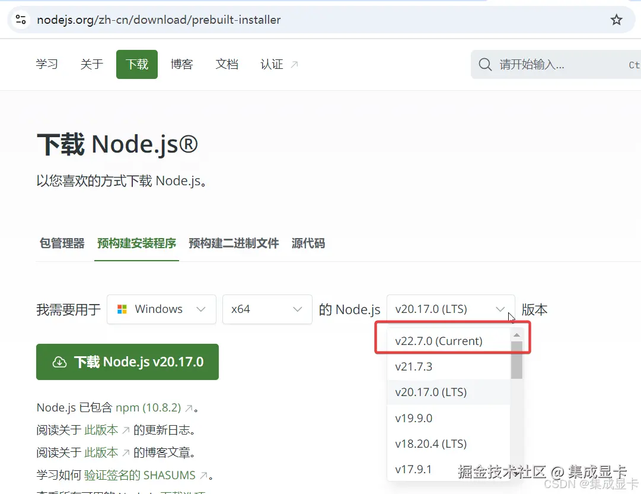Select v18.20.4 (LTS) from version list
This screenshot has height=494, width=641.
(x=448, y=444)
